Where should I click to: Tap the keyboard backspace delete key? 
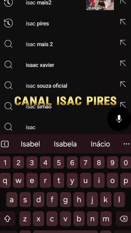124,219
